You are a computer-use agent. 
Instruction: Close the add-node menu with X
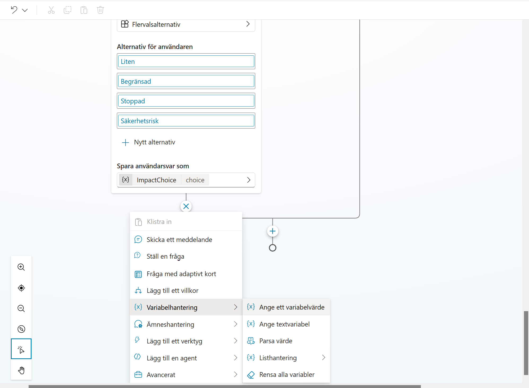(x=186, y=206)
